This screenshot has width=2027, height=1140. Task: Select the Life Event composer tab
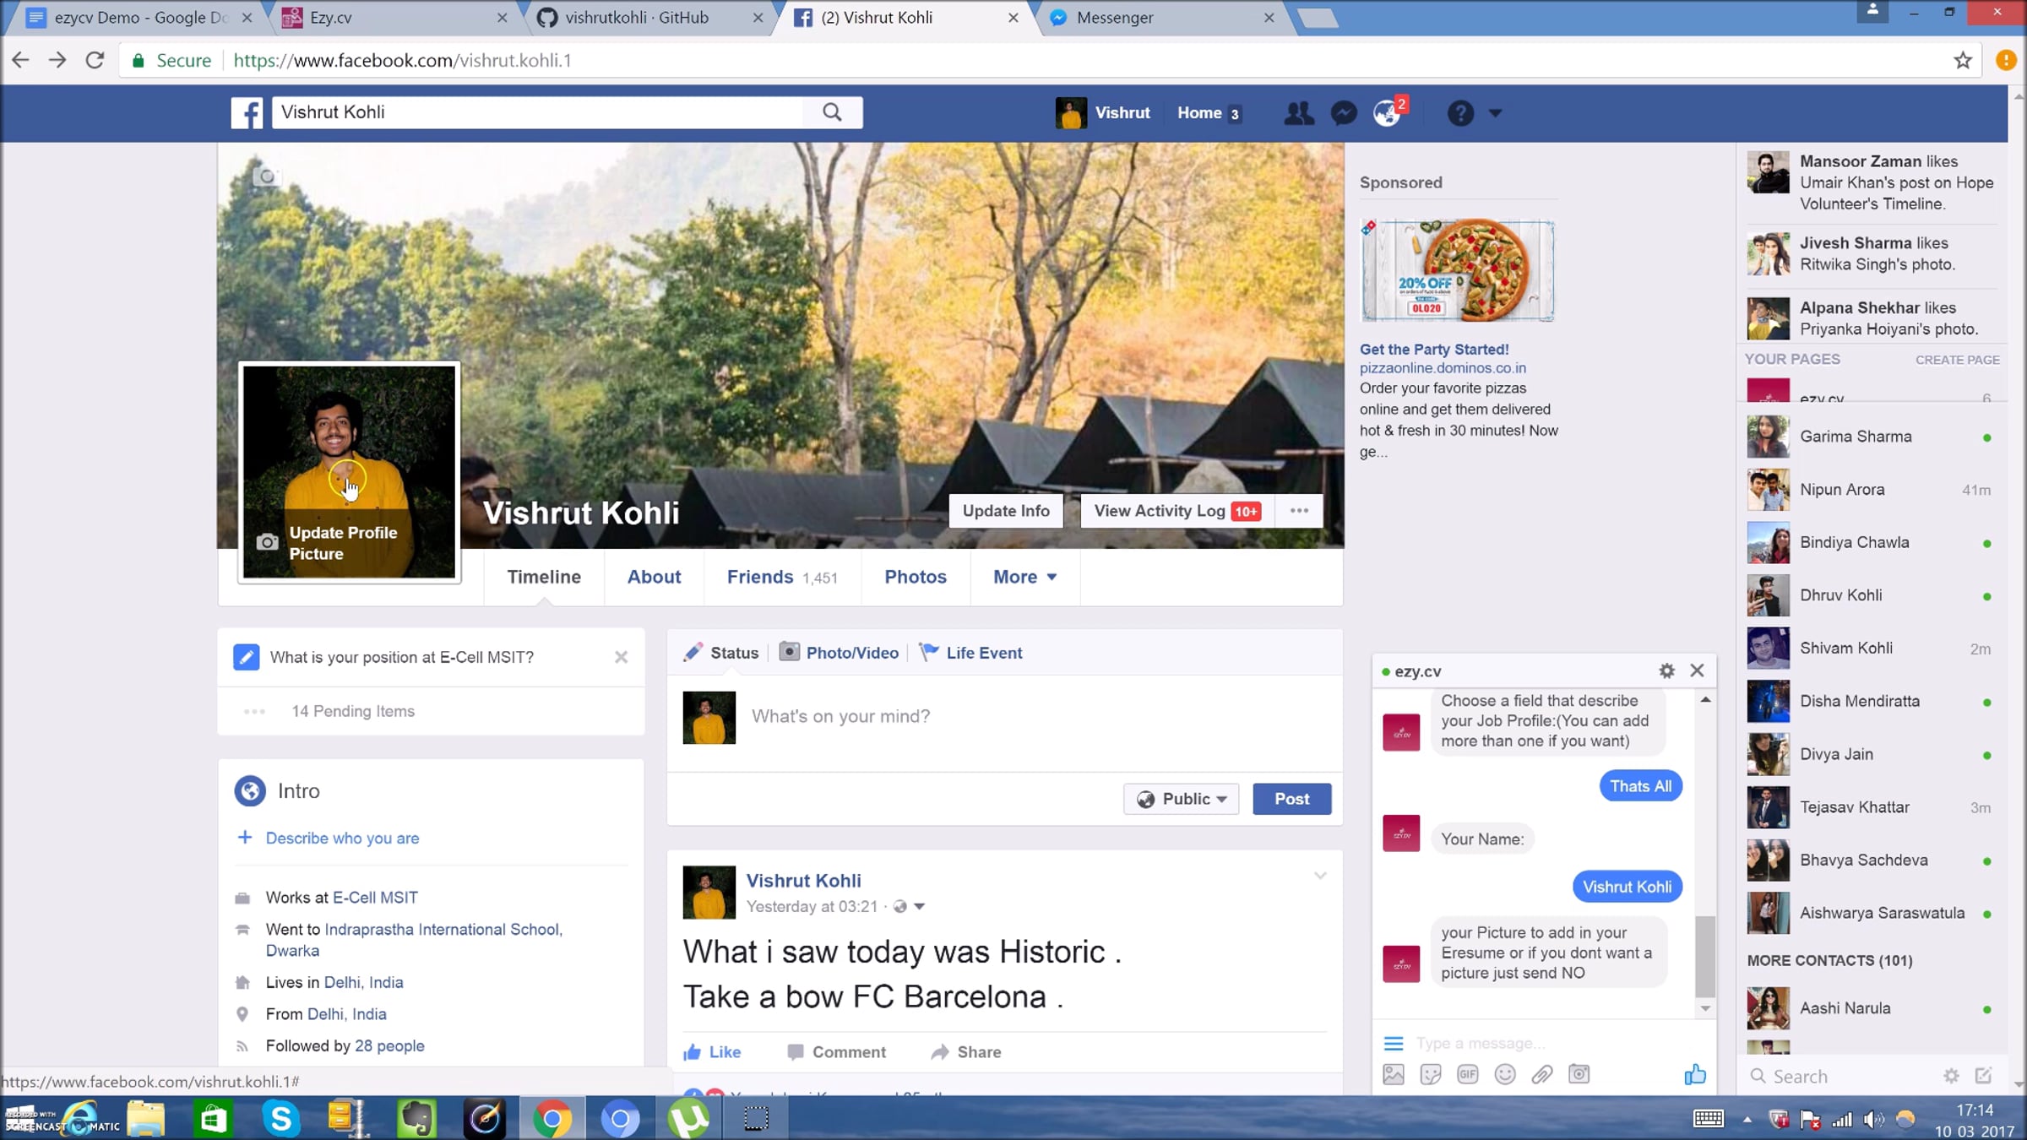970,653
